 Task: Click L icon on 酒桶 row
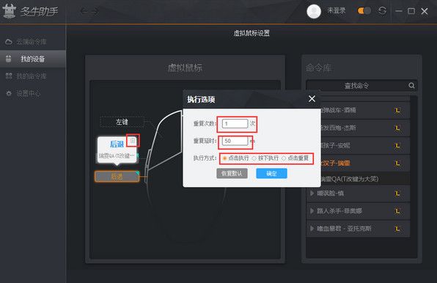point(397,110)
